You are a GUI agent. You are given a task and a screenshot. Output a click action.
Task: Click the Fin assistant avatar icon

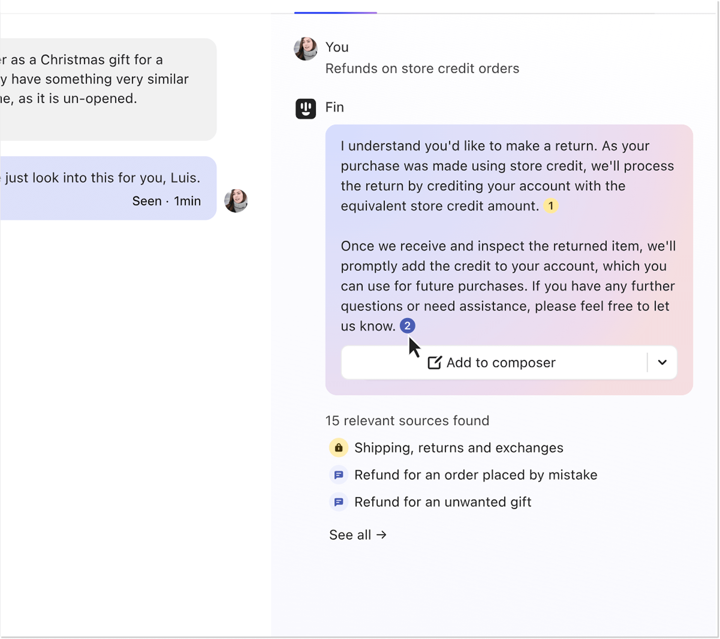(305, 109)
